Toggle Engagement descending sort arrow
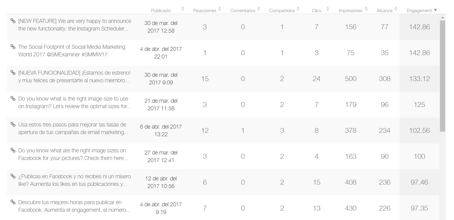The height and width of the screenshot is (220, 454). point(435,10)
